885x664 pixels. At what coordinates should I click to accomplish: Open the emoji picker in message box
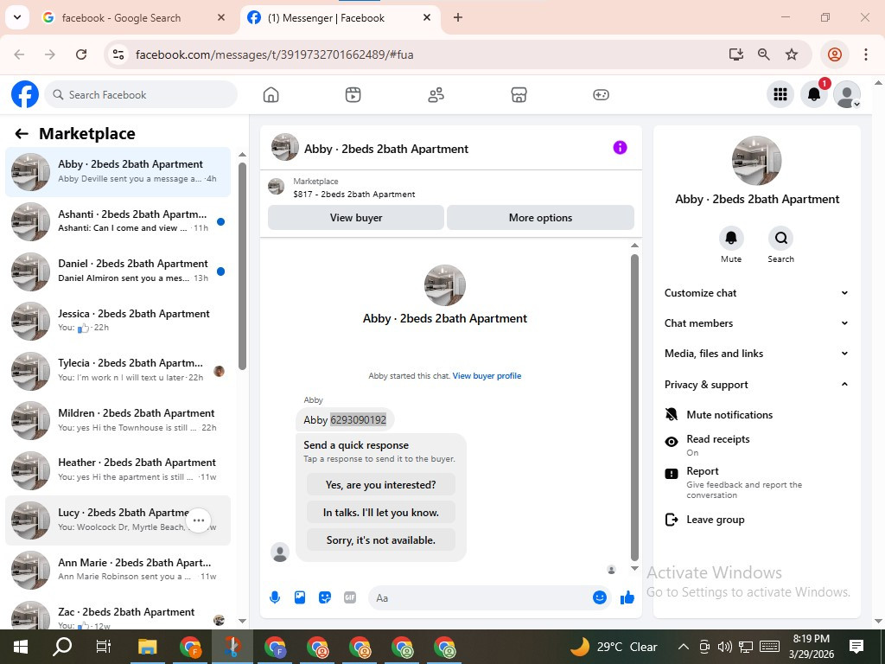click(x=600, y=597)
